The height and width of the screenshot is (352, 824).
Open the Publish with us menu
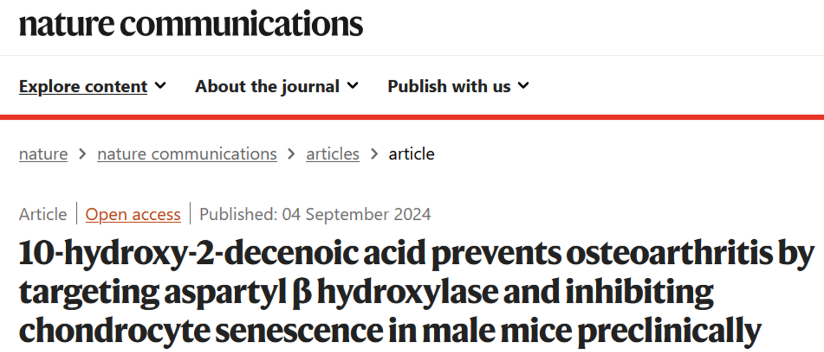pos(449,87)
